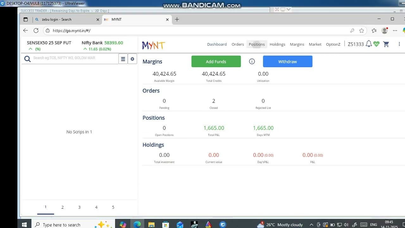Open File Explorer from the taskbar
The image size is (405, 228).
pos(151,225)
